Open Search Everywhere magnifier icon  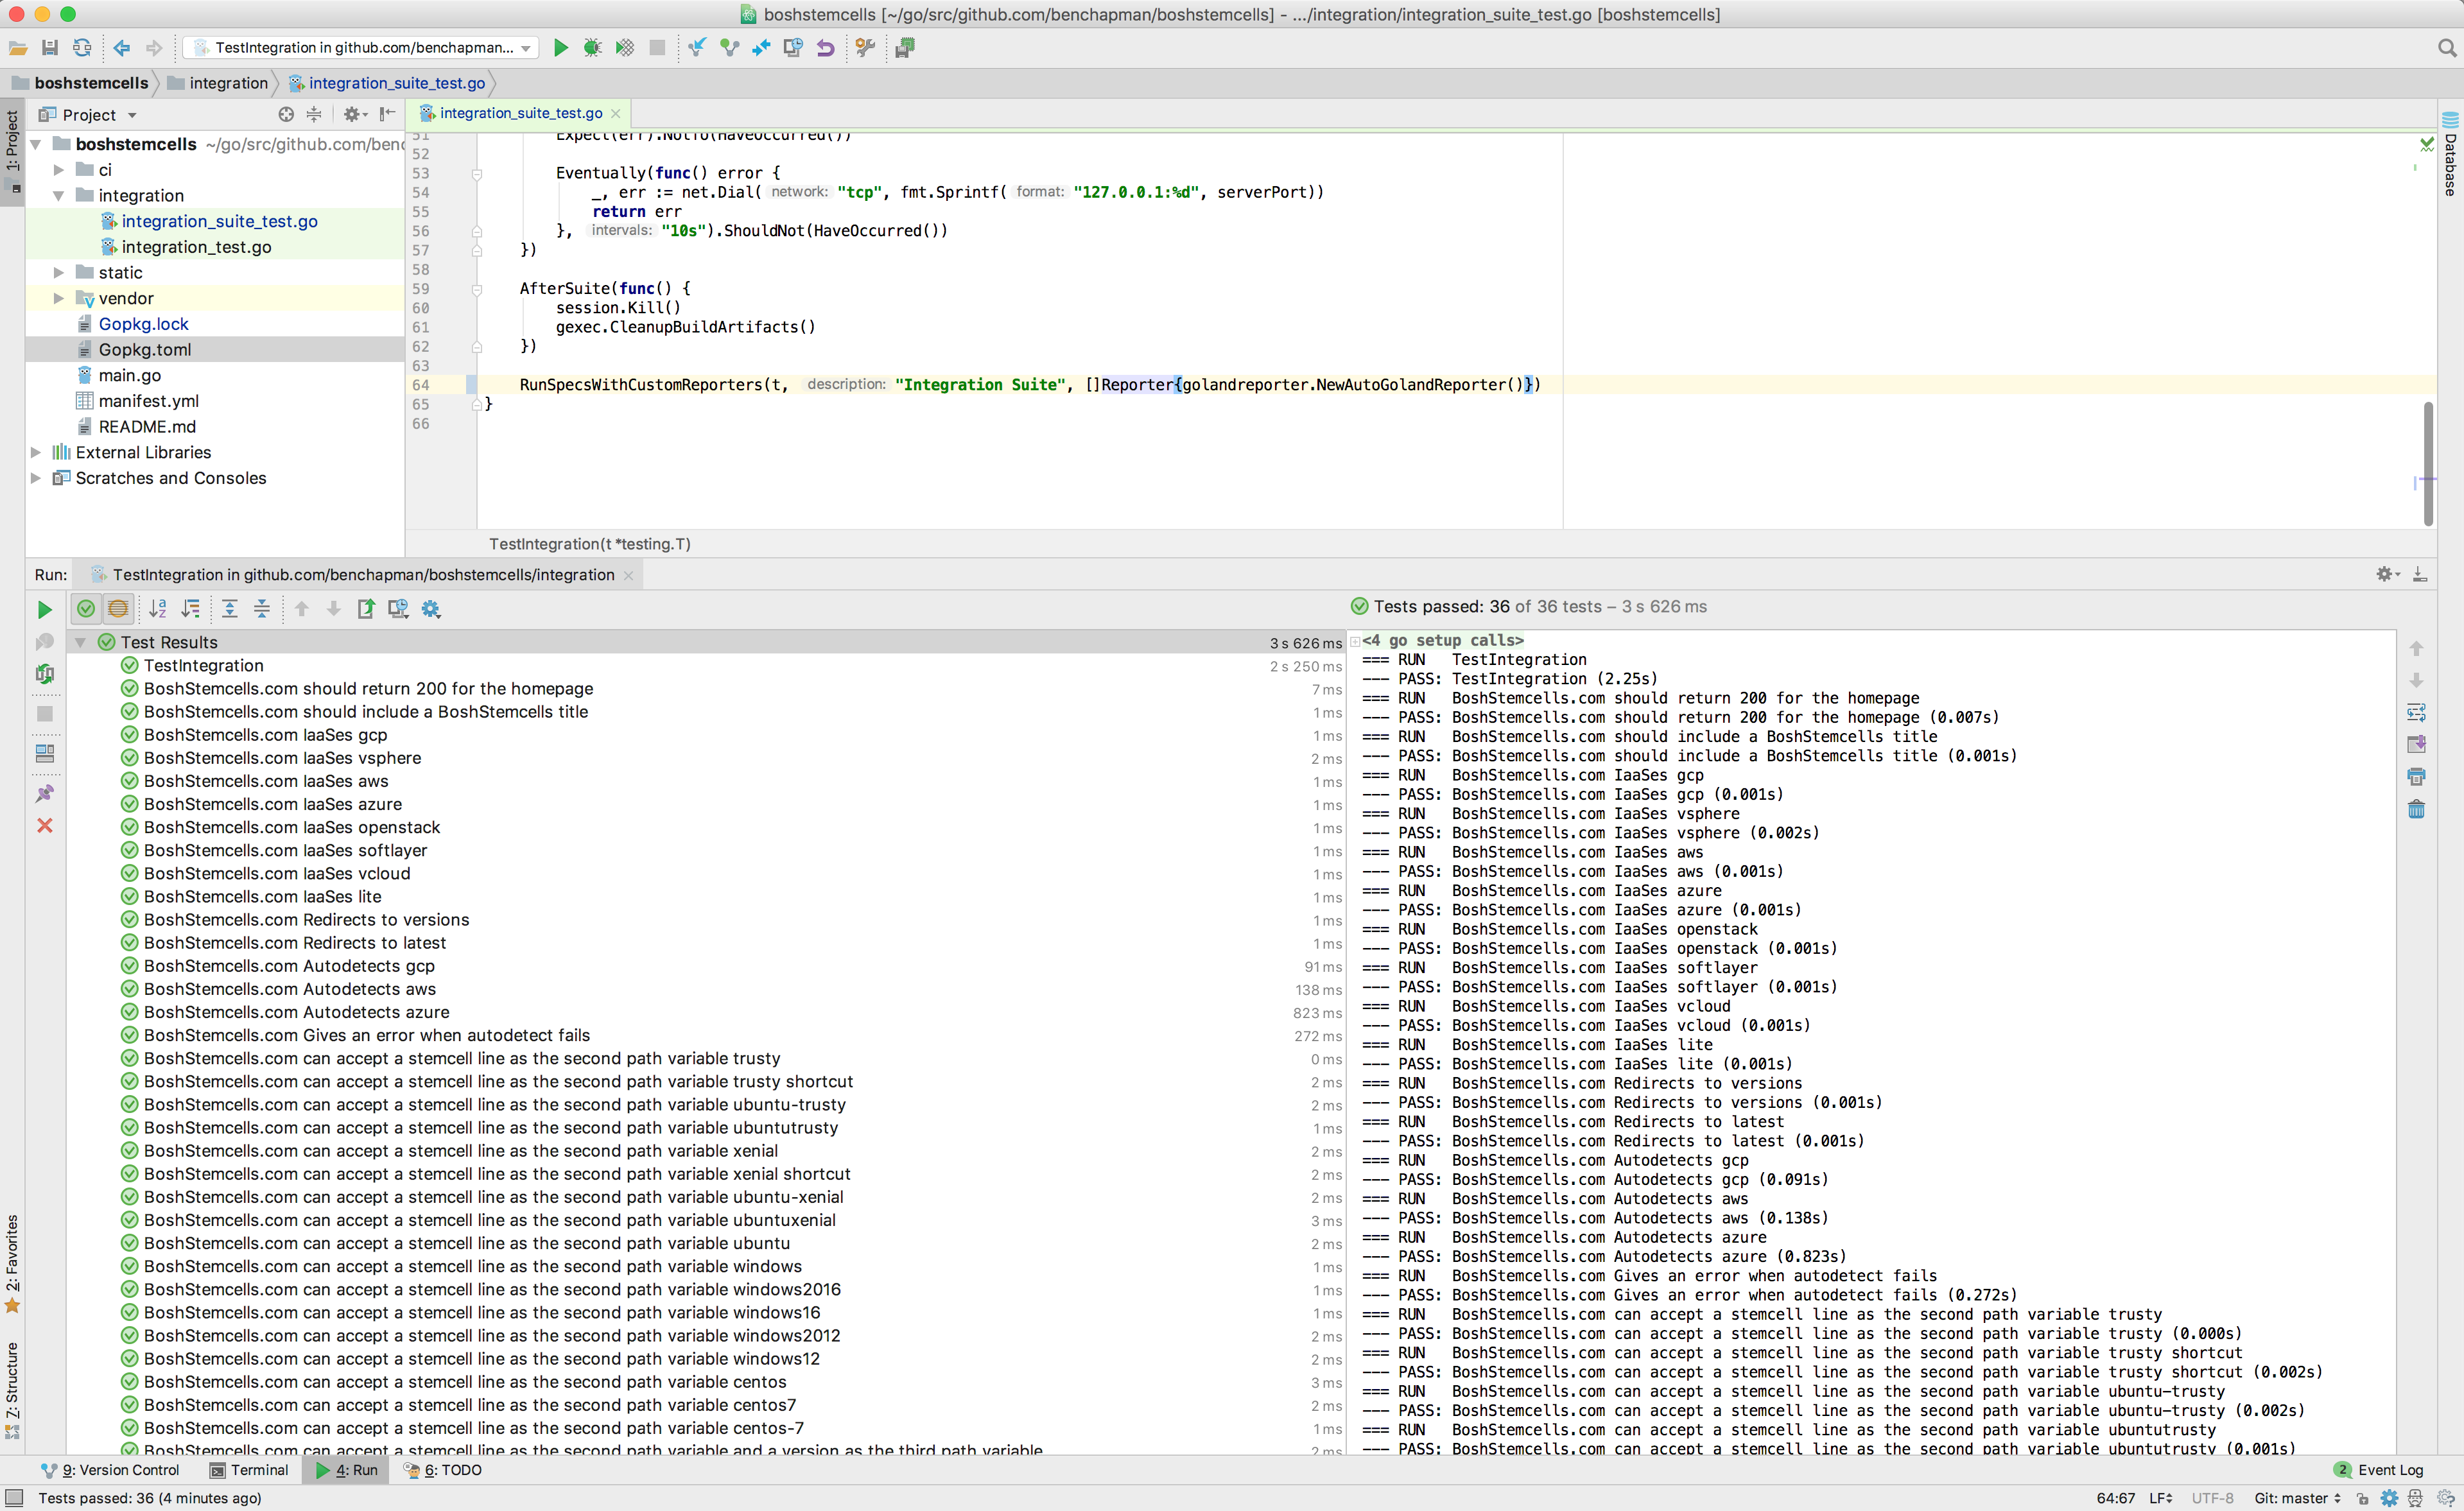pyautogui.click(x=2447, y=47)
